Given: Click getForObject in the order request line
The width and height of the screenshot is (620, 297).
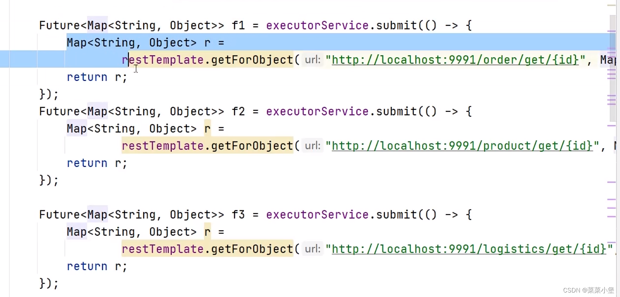Looking at the screenshot, I should 252,60.
